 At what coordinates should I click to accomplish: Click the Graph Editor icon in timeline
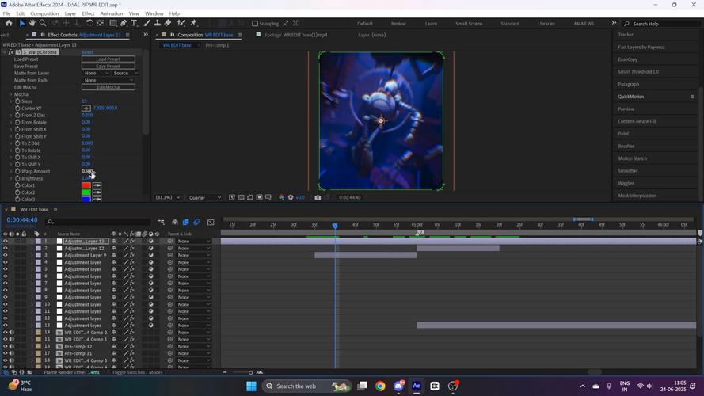(x=211, y=223)
